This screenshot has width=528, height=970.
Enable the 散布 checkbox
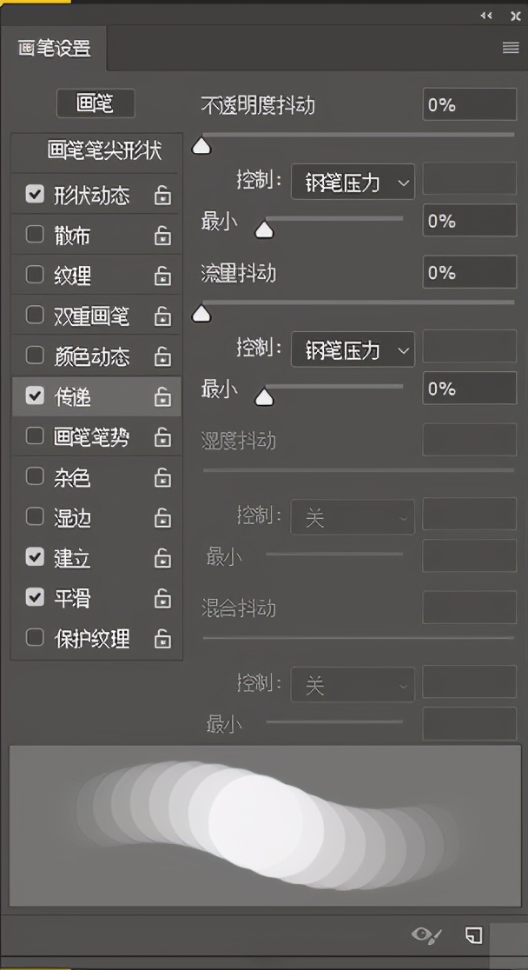click(35, 235)
